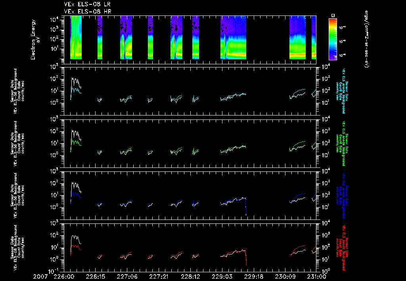Click the "229:03" time axis tick label
Screen dimensions: 406x281
(x=222, y=277)
